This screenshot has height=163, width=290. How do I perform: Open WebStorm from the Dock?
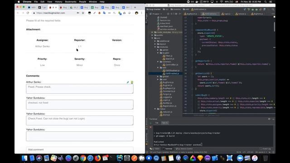click(120, 158)
